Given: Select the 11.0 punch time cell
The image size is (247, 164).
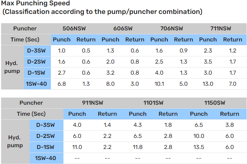Looking at the screenshot, I should click(x=77, y=147).
